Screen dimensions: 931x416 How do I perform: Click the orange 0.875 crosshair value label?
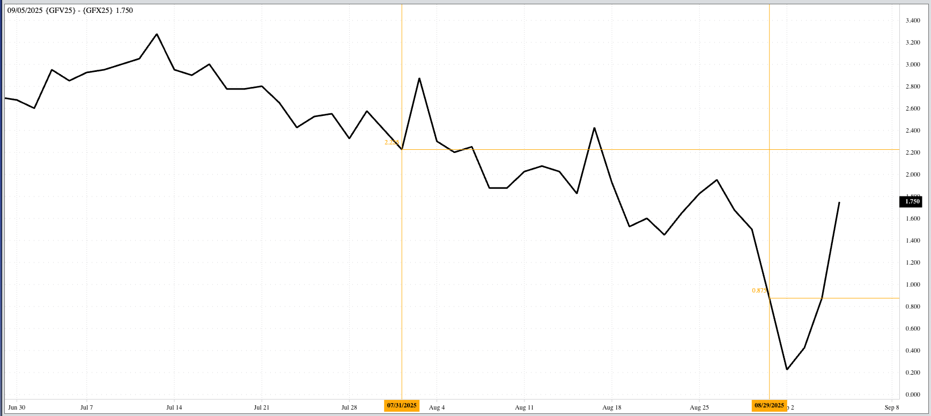pyautogui.click(x=759, y=290)
